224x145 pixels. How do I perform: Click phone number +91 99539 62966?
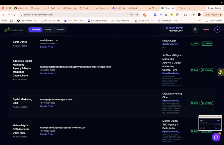tap(48, 131)
